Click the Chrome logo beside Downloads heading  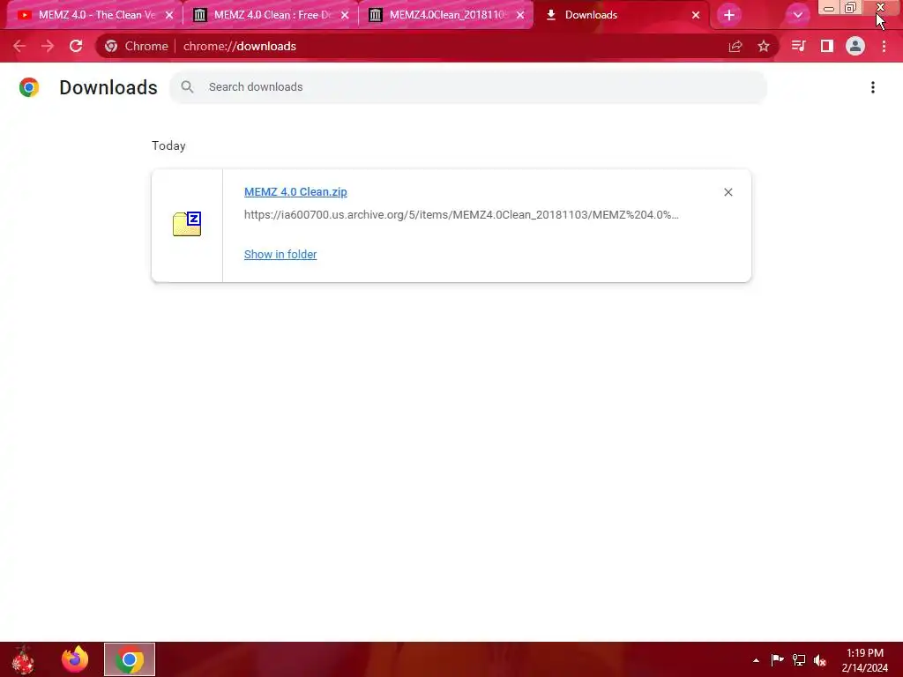coord(29,87)
